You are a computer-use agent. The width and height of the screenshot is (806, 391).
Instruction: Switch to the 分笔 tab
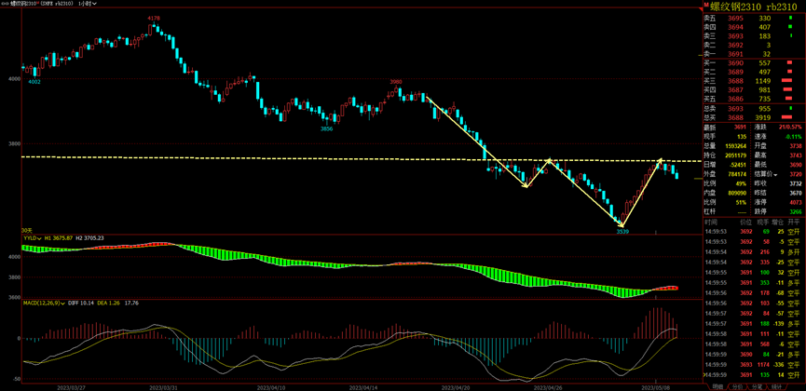click(x=758, y=386)
